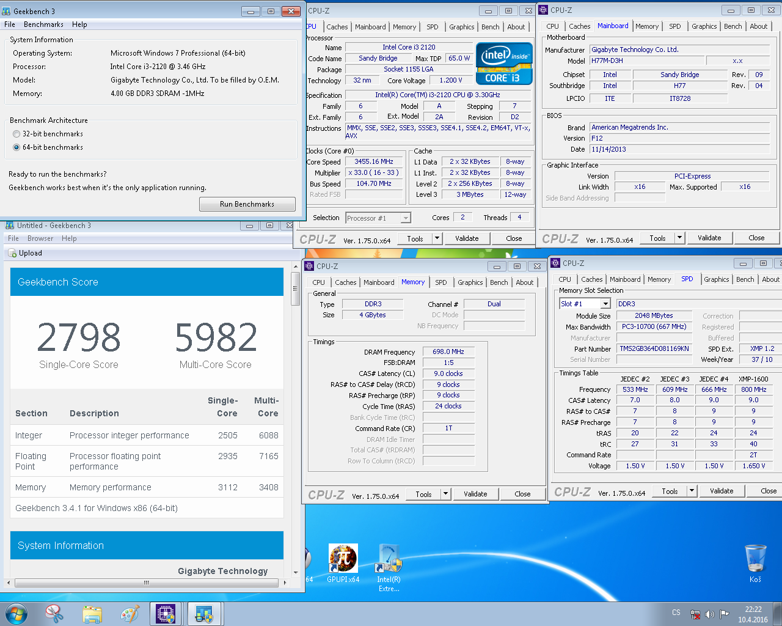Click Run Benchmarks button
Screen dimensions: 782x626
247,204
